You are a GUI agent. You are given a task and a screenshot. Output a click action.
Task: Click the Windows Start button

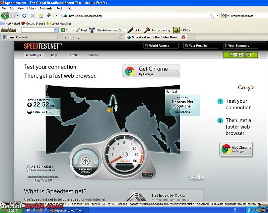(x=11, y=210)
